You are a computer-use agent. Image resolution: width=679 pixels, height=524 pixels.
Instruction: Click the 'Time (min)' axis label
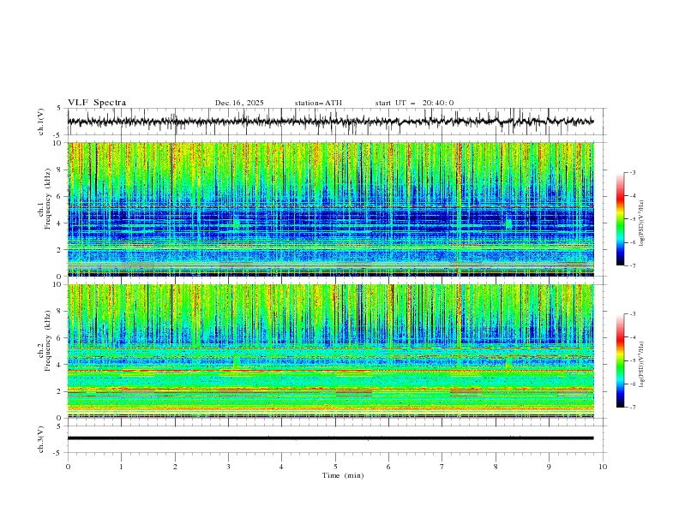[343, 475]
